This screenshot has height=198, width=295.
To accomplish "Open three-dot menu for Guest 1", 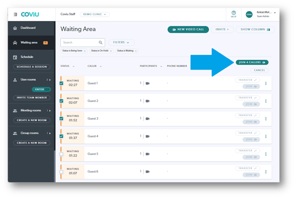I will pyautogui.click(x=265, y=84).
